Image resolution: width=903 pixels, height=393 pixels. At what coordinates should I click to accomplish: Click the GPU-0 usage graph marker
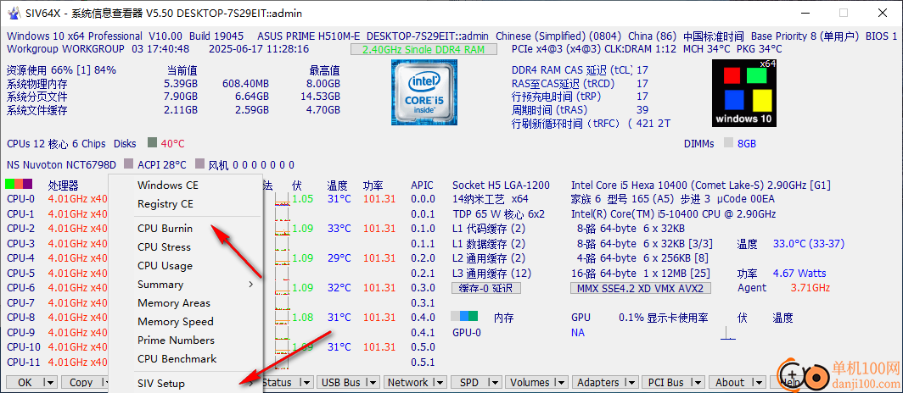point(728,334)
